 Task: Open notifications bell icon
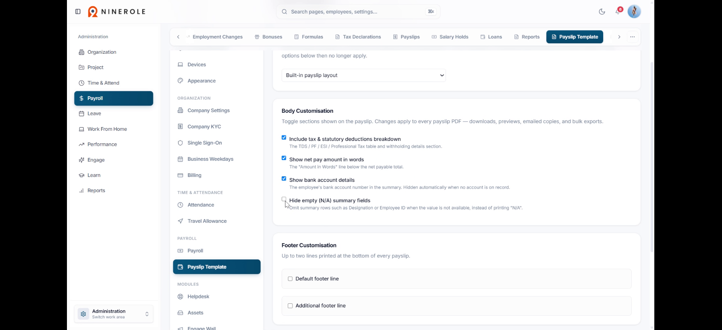[x=618, y=12]
